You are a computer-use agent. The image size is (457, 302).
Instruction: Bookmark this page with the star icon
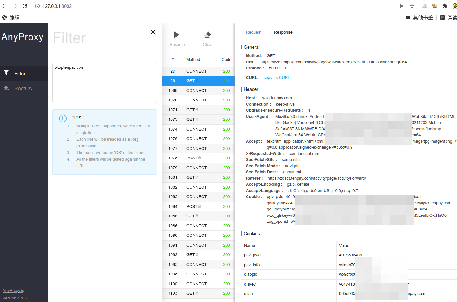coord(412,6)
